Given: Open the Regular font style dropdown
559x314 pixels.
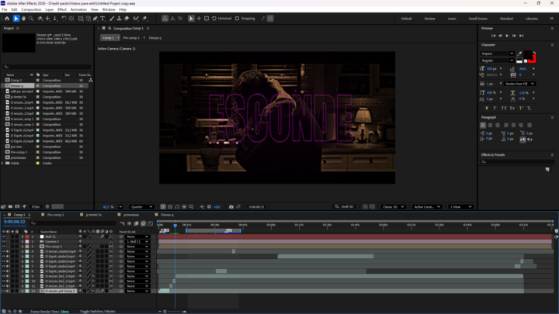Looking at the screenshot, I should pyautogui.click(x=497, y=60).
